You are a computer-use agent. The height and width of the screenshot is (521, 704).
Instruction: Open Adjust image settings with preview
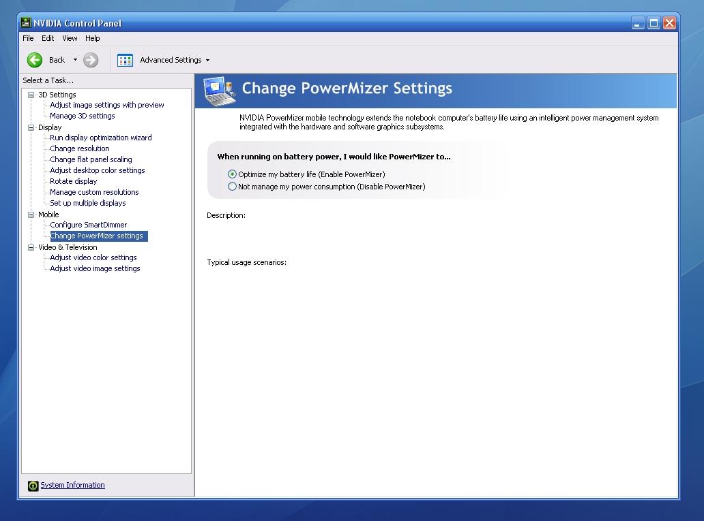tap(107, 105)
